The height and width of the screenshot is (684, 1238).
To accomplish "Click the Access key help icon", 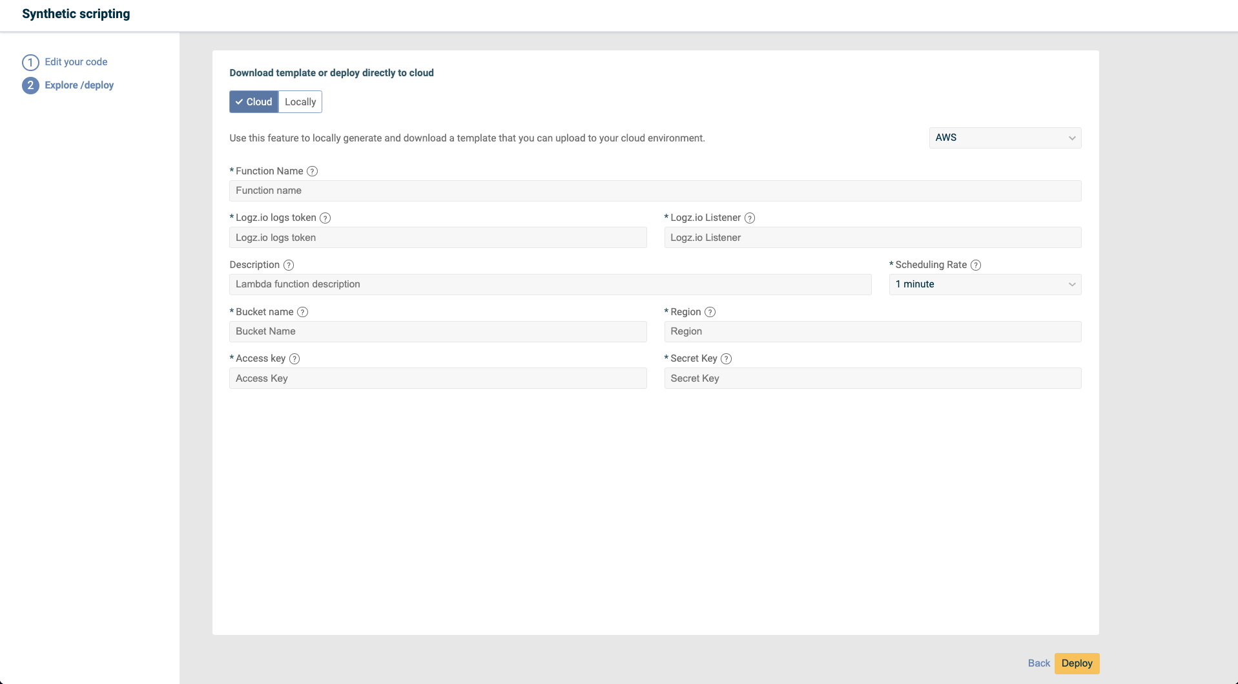I will pyautogui.click(x=294, y=358).
